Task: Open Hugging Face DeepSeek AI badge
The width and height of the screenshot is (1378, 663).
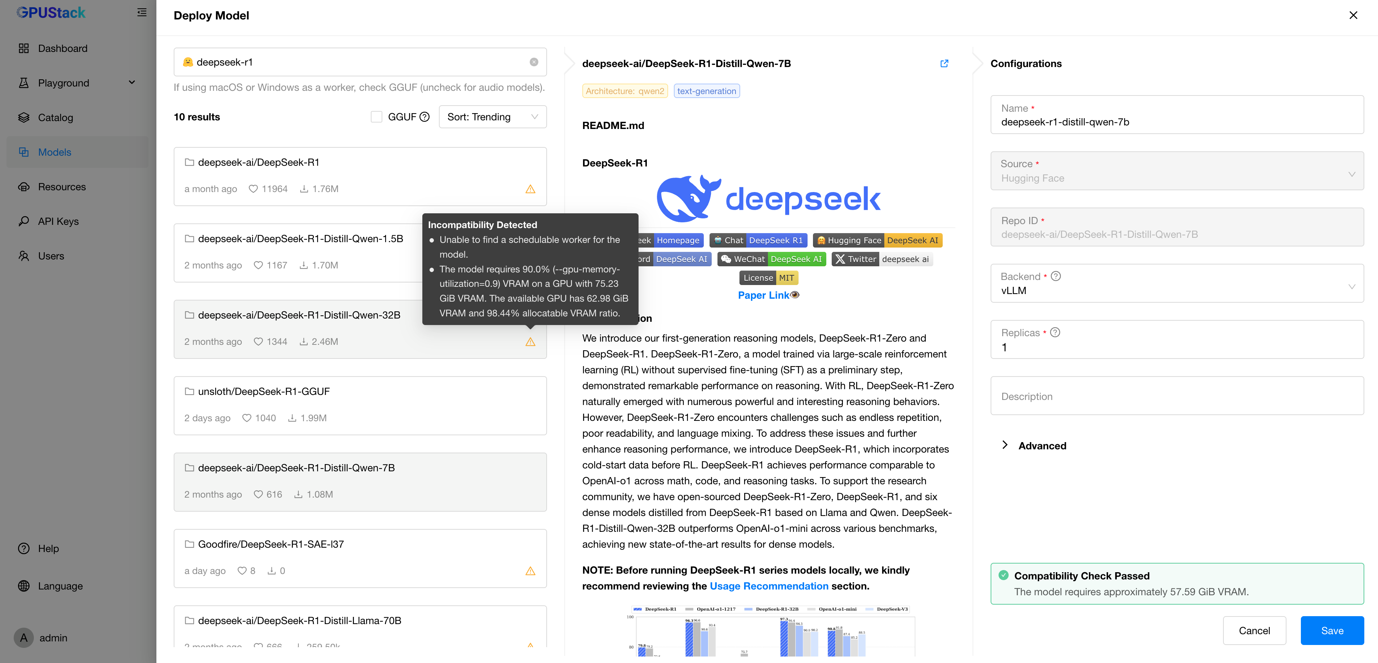Action: pos(877,240)
